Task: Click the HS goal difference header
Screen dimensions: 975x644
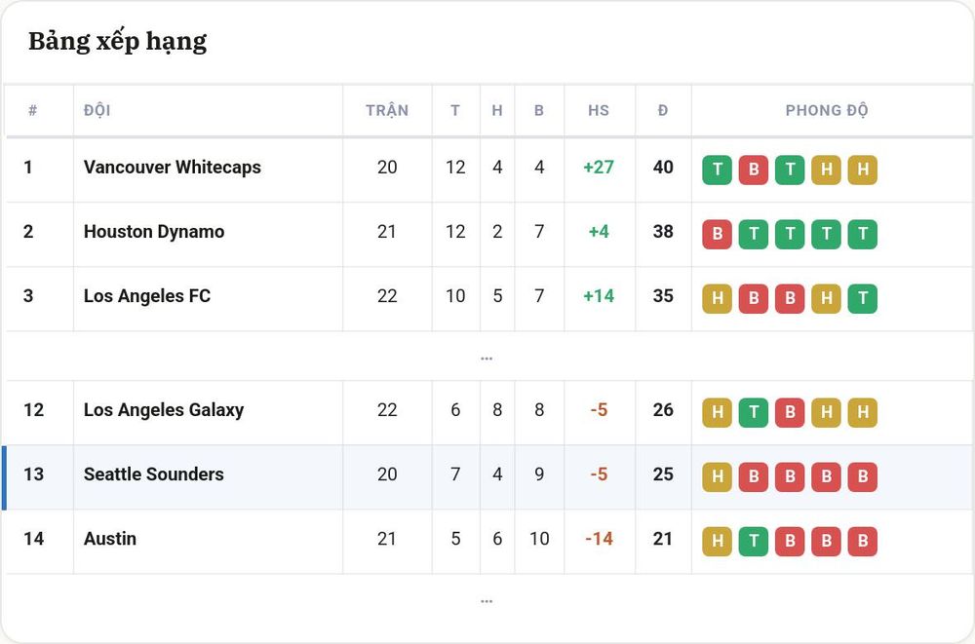Action: coord(599,111)
